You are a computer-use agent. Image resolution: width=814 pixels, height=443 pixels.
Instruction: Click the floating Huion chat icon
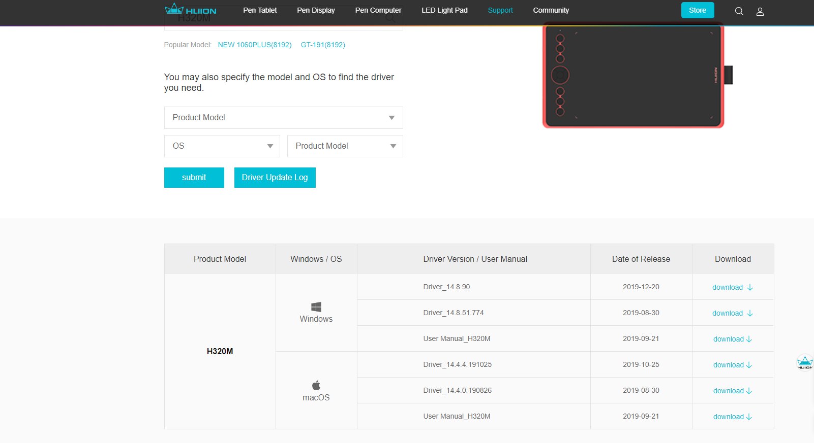coord(805,362)
